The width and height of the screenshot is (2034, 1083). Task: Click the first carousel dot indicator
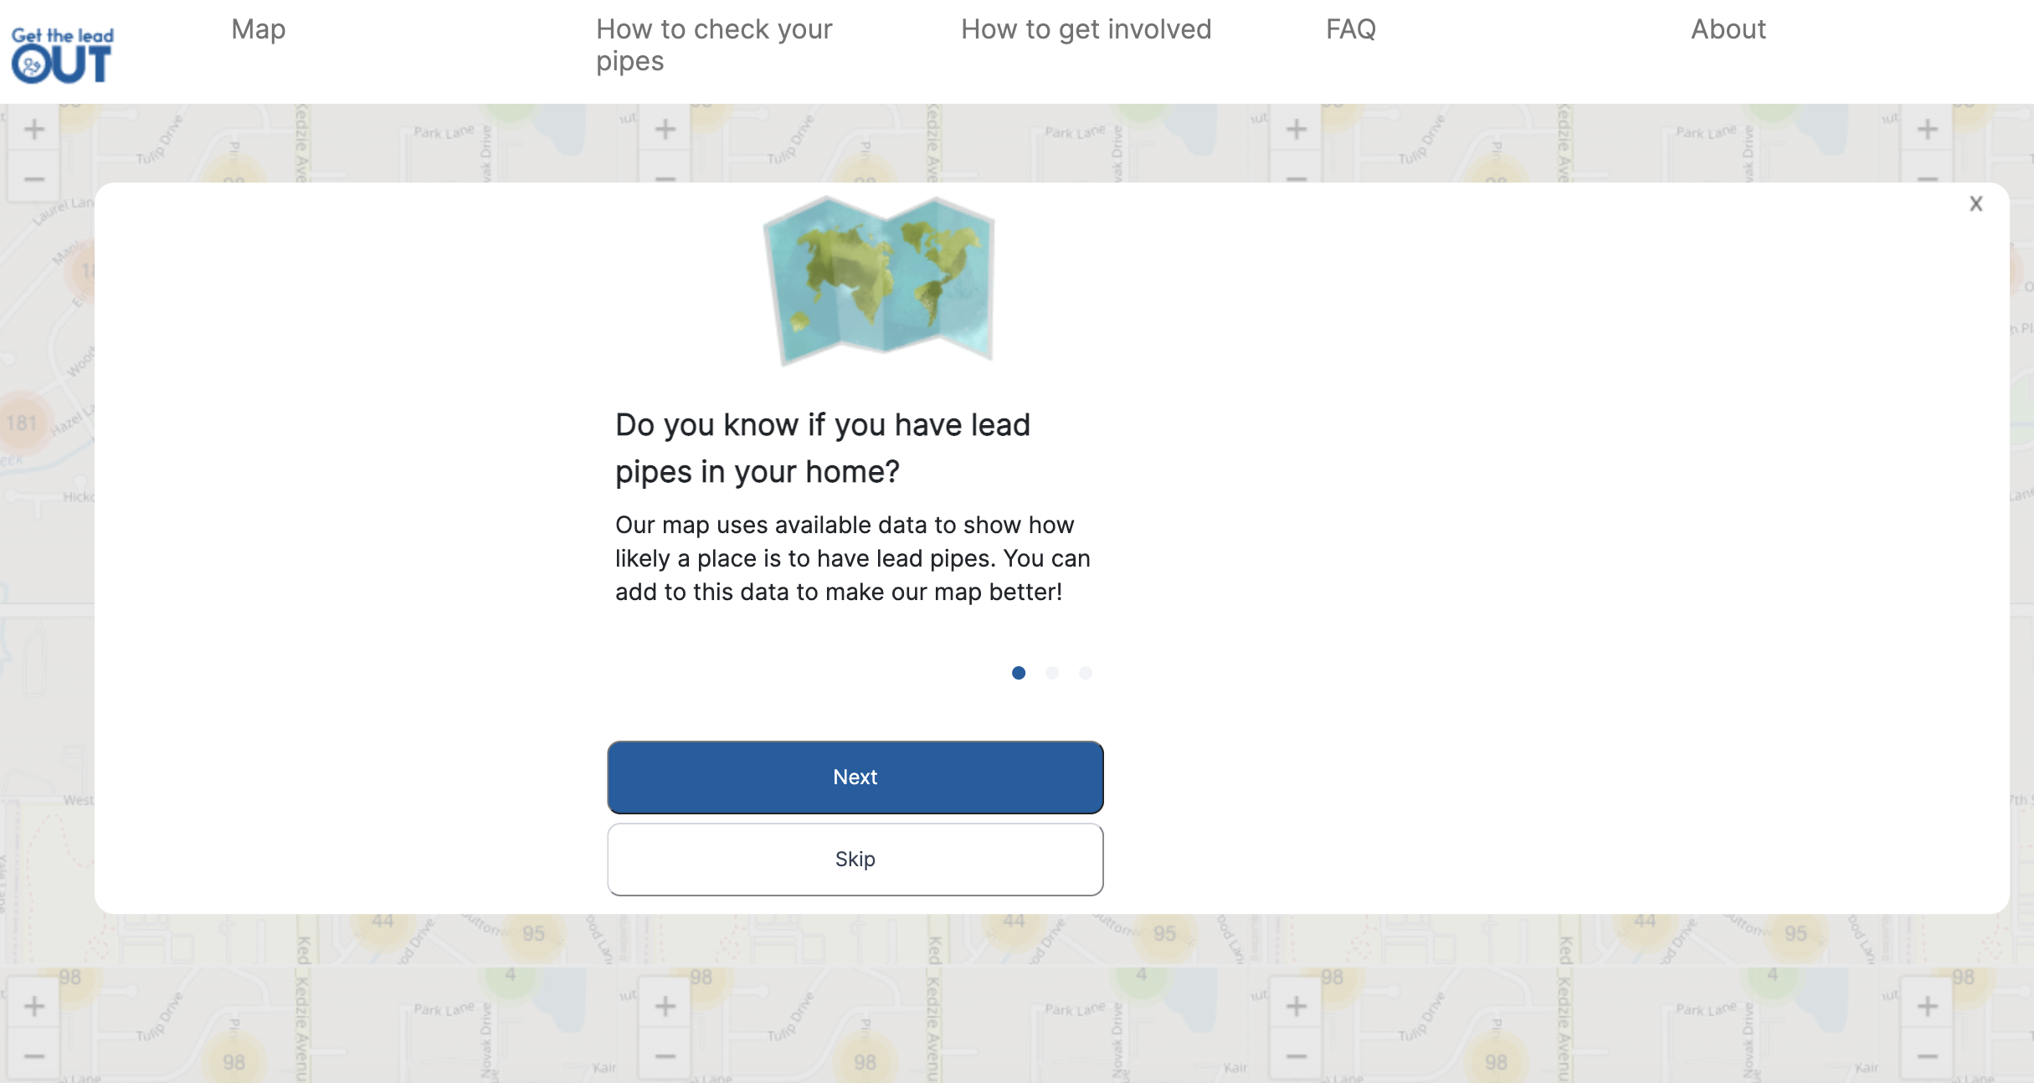pos(1019,673)
